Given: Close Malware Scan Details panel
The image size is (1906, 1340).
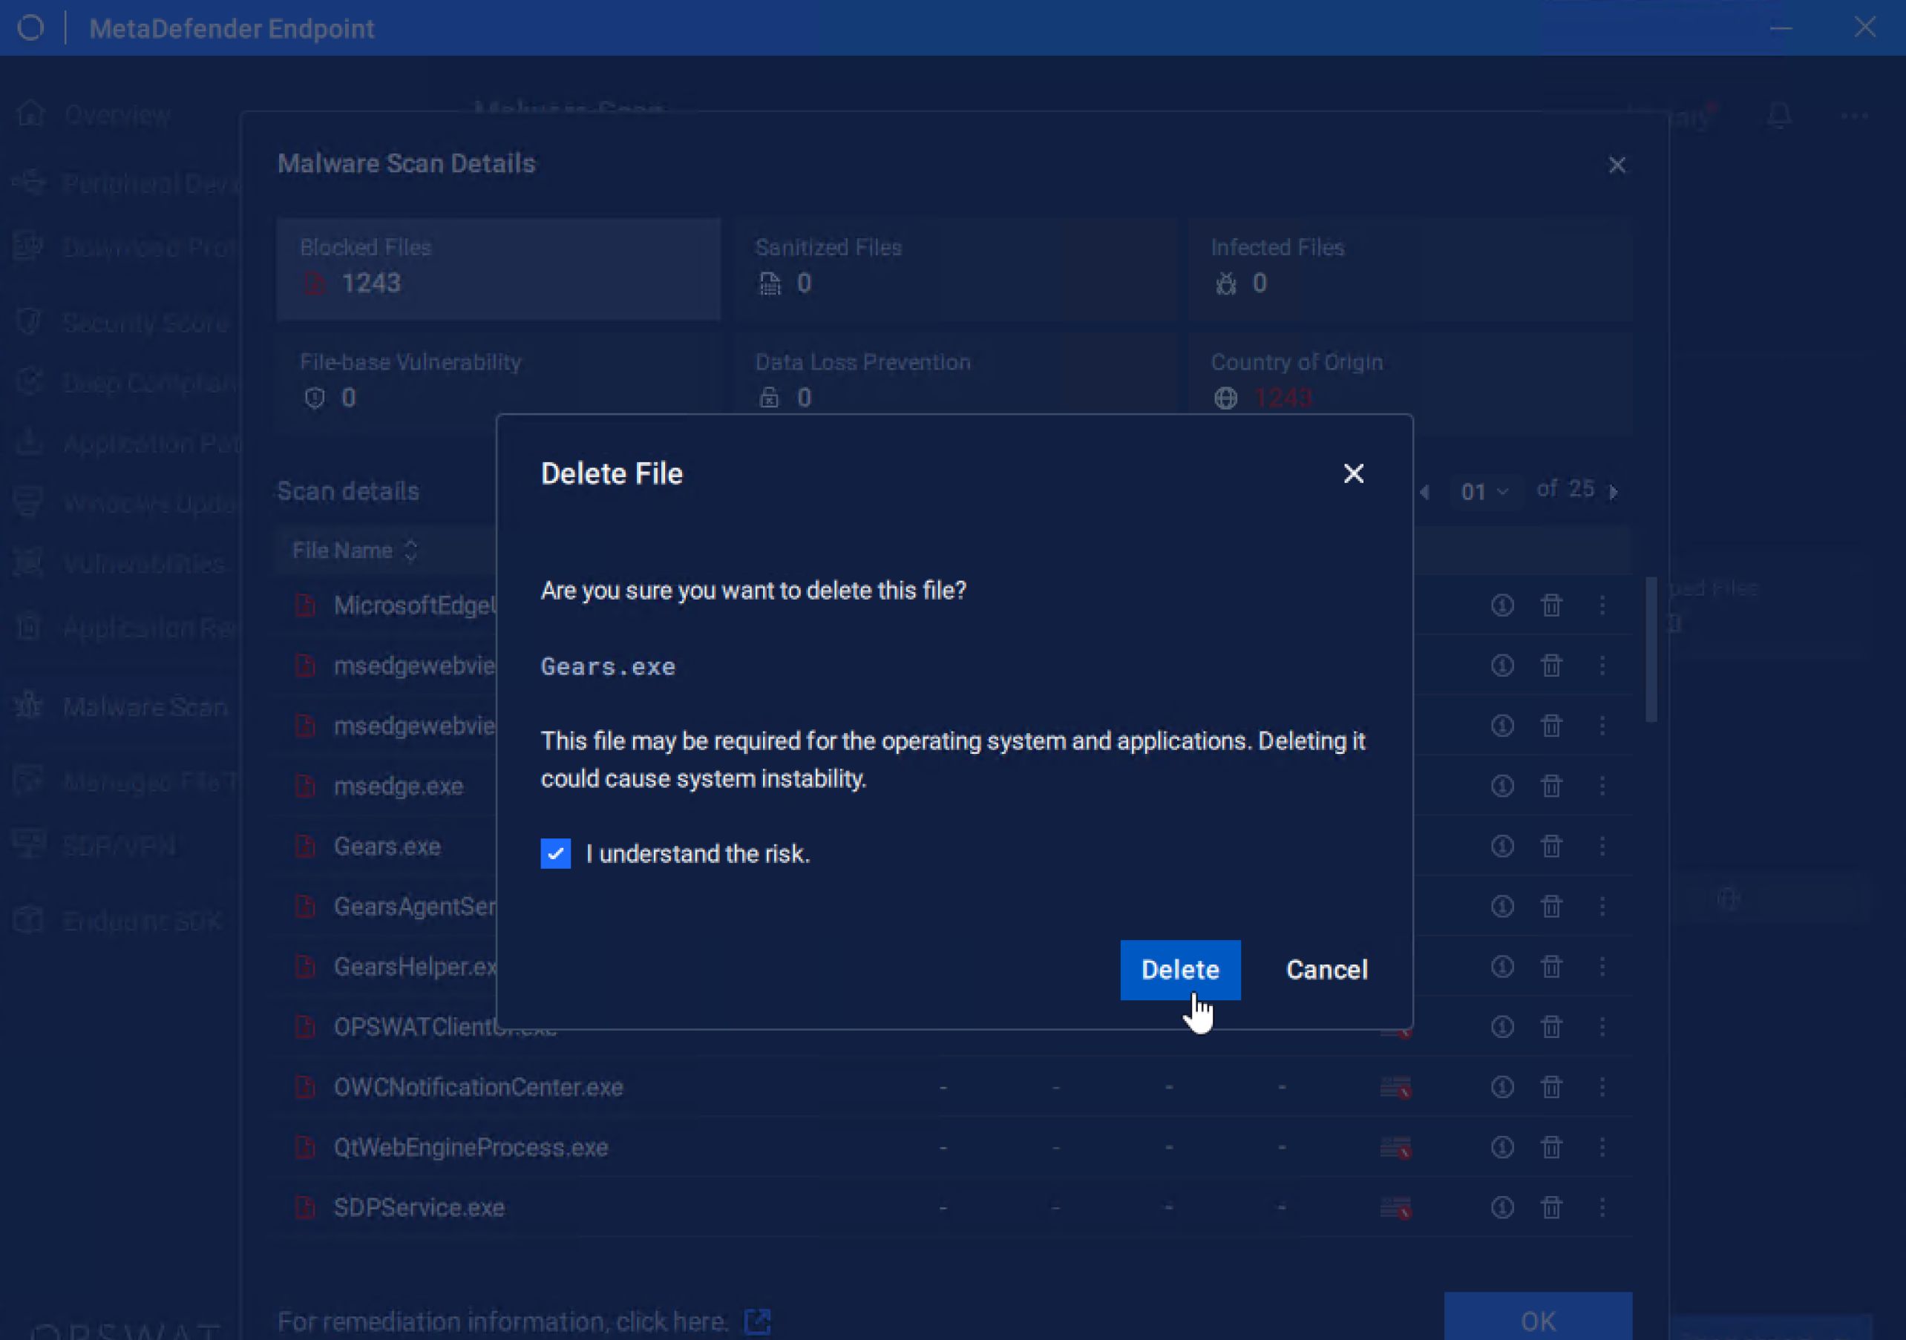Looking at the screenshot, I should [x=1617, y=165].
